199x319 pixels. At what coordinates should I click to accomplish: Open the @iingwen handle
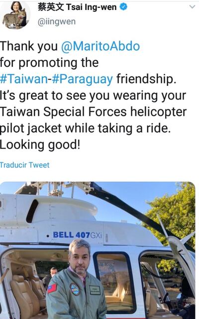pos(57,21)
